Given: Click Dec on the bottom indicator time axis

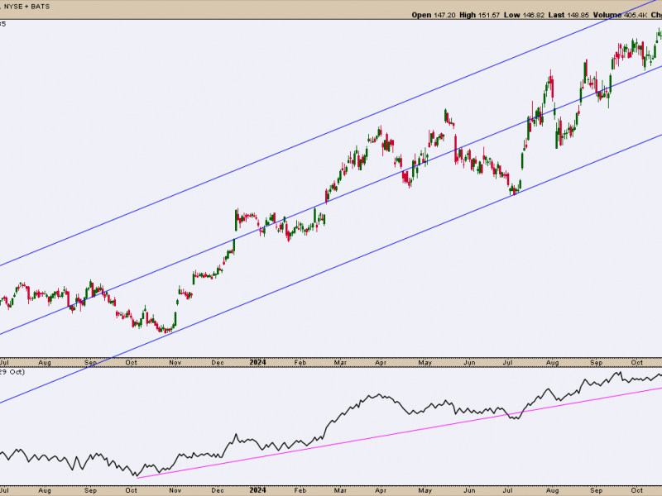Looking at the screenshot, I should click(x=218, y=490).
